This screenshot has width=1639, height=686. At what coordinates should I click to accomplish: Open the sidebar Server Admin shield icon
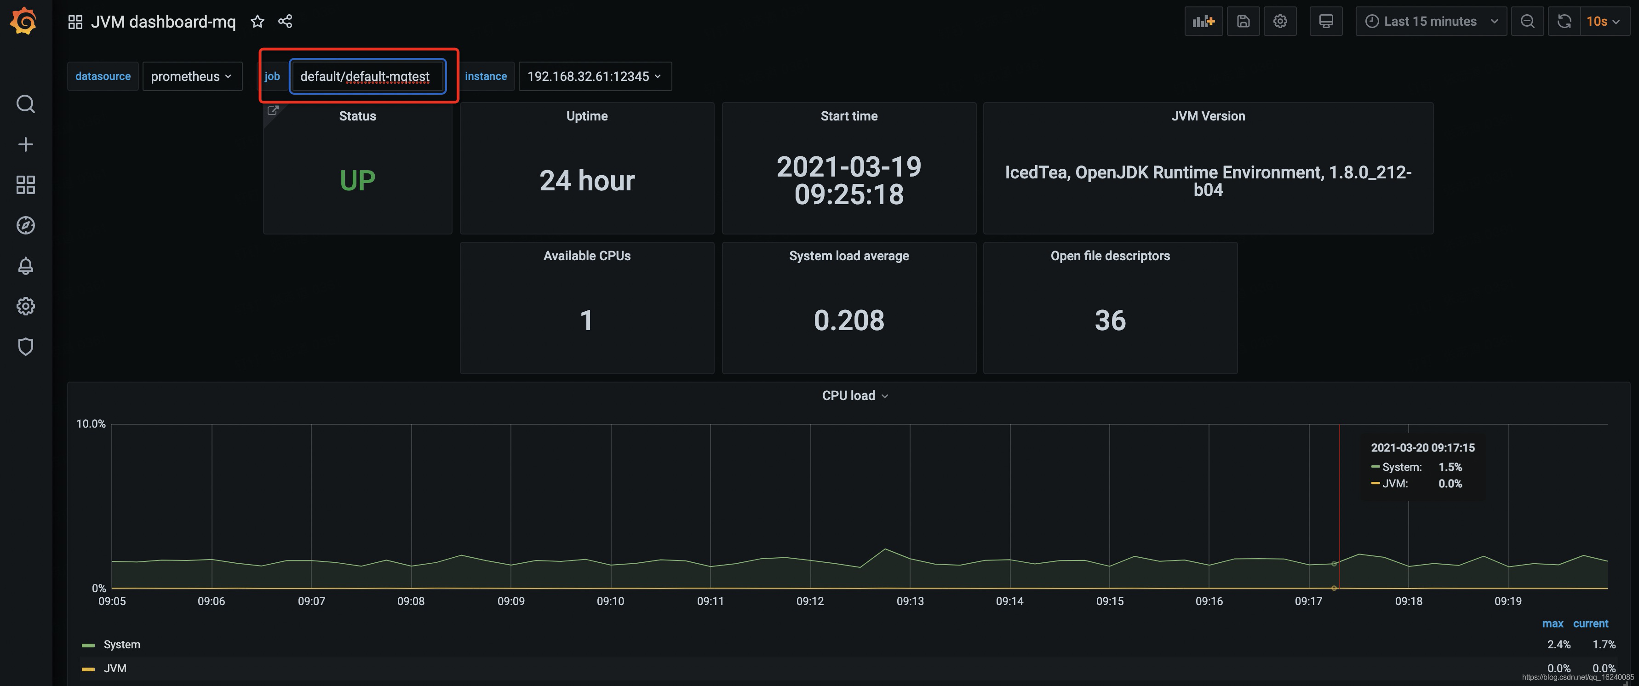click(x=25, y=347)
